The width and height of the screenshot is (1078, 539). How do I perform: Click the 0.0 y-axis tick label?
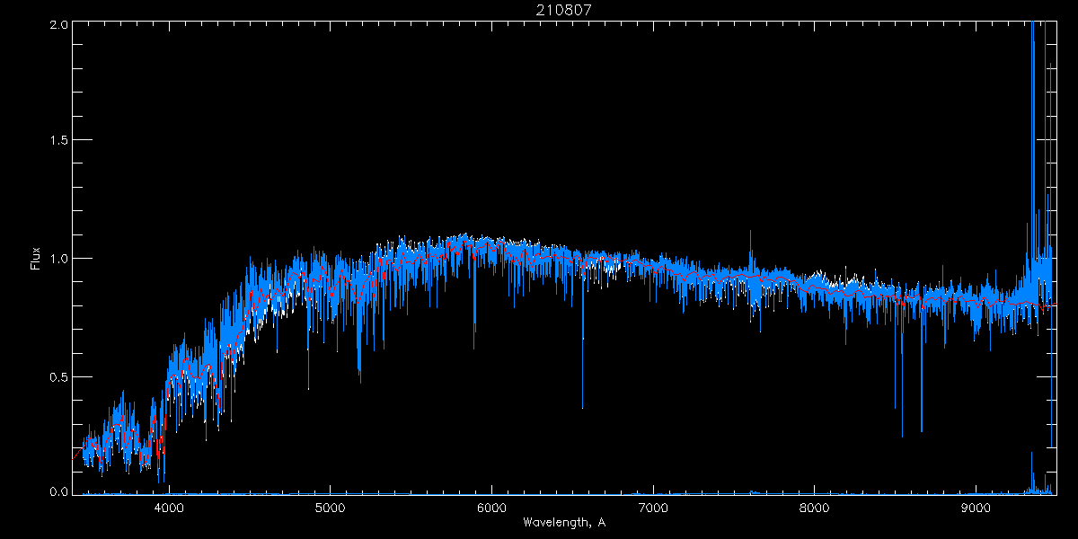click(x=58, y=491)
